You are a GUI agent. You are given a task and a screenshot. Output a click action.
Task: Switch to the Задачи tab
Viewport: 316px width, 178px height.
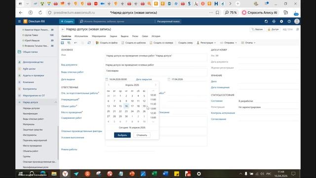pyautogui.click(x=113, y=36)
